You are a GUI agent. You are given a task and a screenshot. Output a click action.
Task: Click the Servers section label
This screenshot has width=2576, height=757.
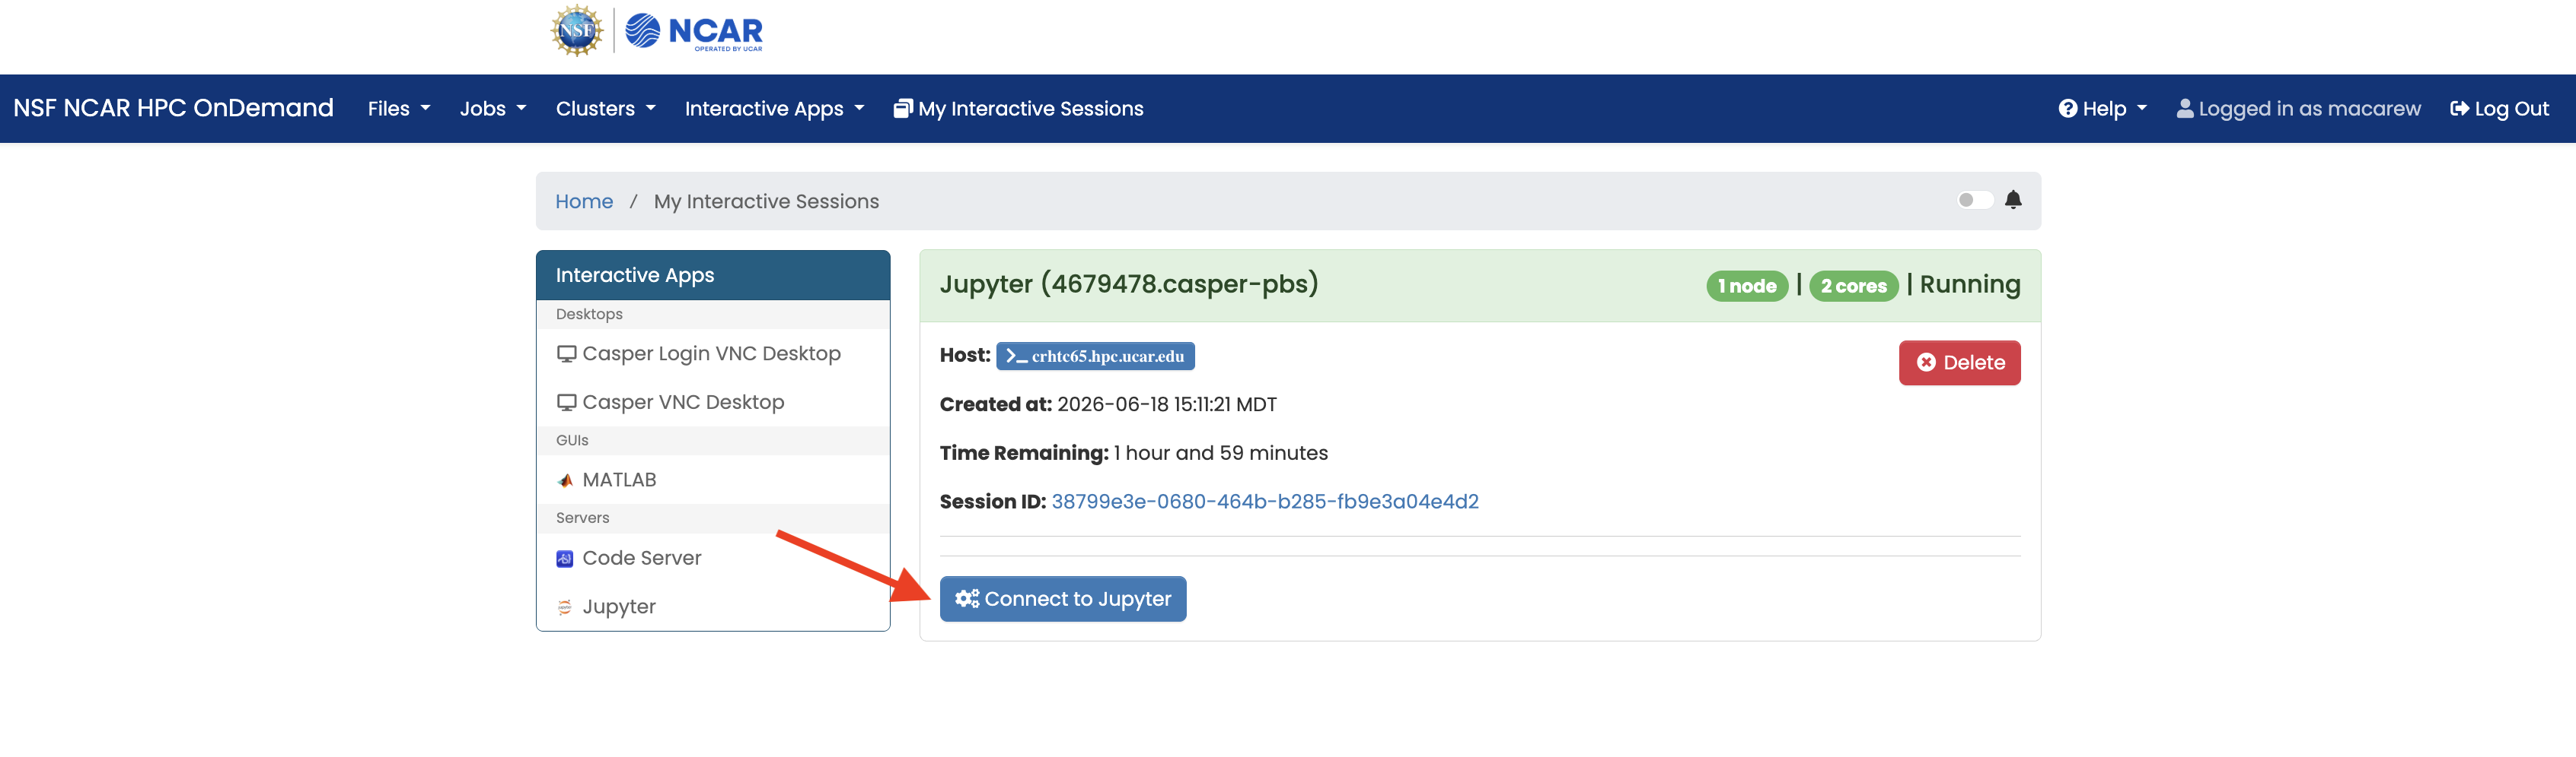point(582,518)
